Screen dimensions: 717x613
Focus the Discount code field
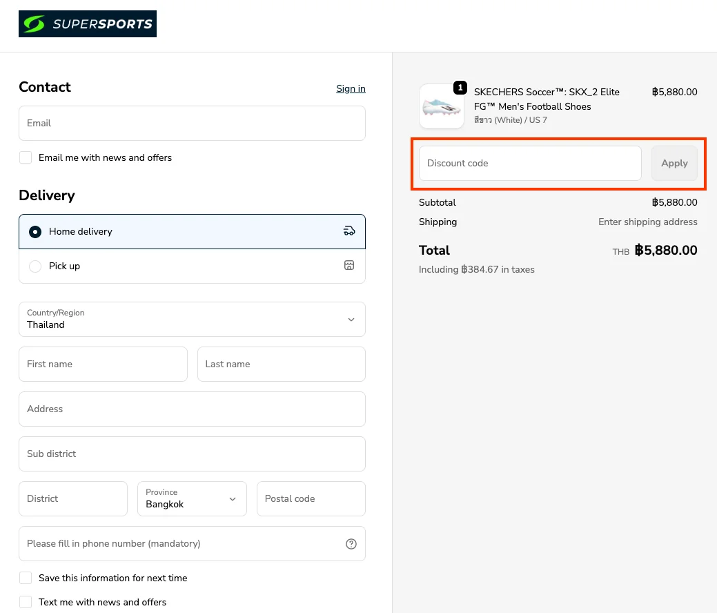(x=530, y=164)
